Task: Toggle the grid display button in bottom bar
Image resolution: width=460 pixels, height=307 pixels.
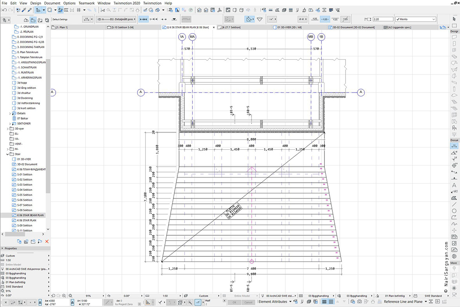Action: point(331,302)
